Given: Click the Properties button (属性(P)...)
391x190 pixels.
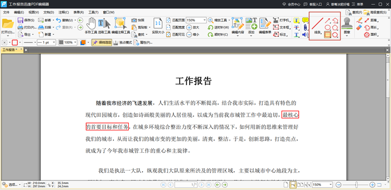Looking at the screenshot, I should [143, 43].
